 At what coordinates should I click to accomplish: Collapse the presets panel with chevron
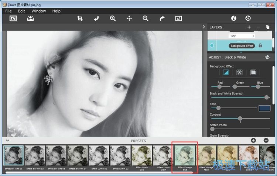point(7,141)
